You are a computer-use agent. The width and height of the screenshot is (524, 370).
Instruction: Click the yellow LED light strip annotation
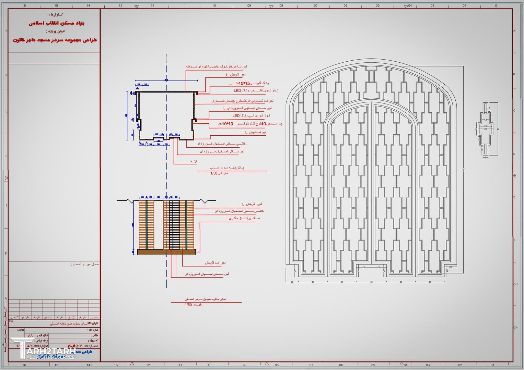click(x=256, y=90)
